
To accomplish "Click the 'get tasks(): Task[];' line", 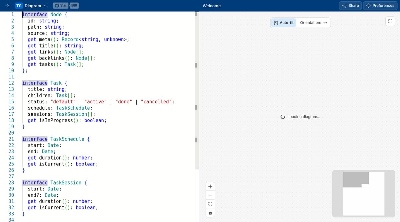I will [56, 64].
